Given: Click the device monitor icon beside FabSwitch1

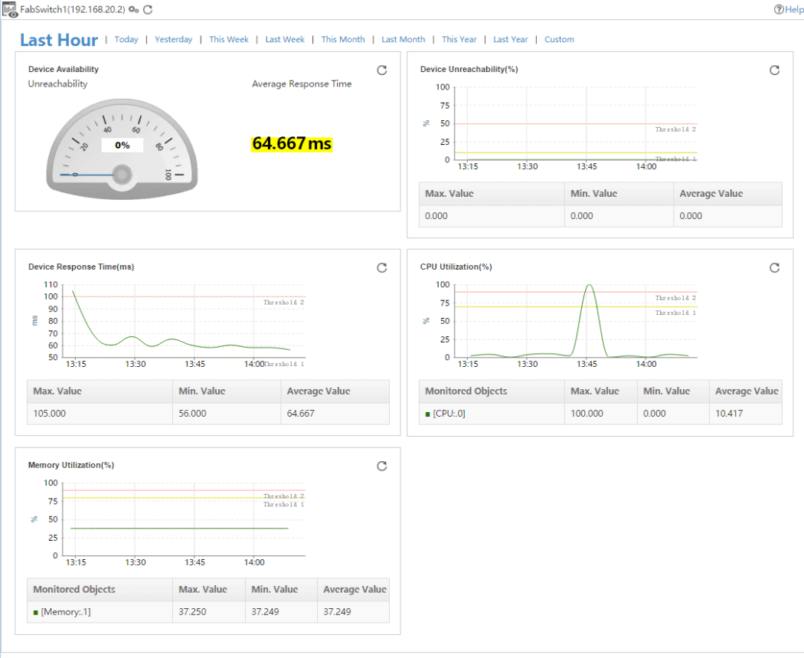Looking at the screenshot, I should click(x=10, y=9).
